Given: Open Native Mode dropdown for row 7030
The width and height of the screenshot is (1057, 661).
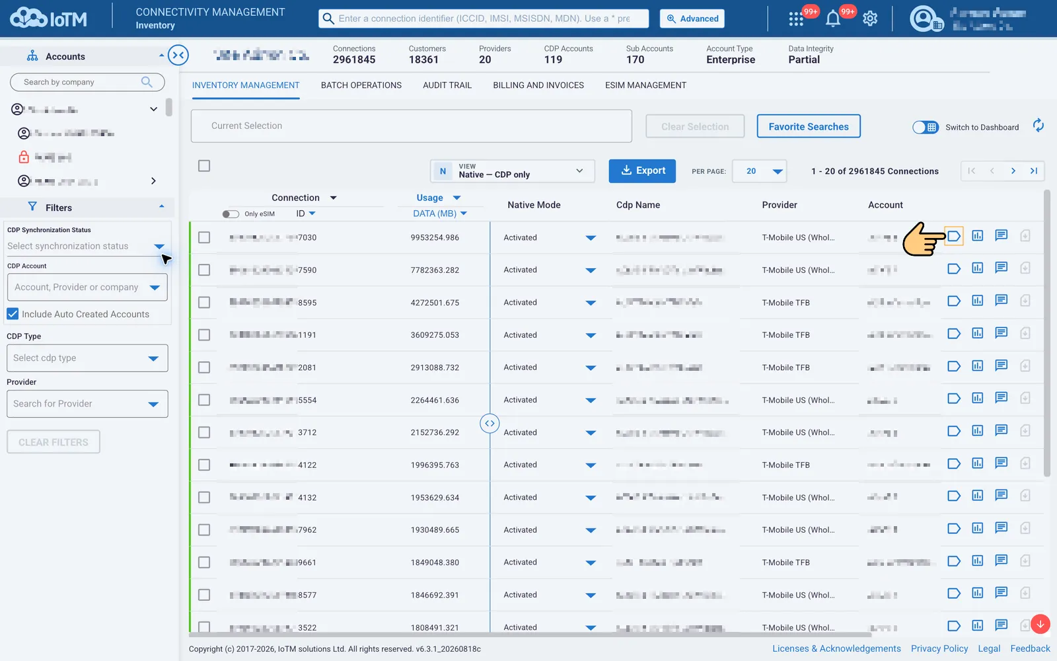Looking at the screenshot, I should point(591,238).
